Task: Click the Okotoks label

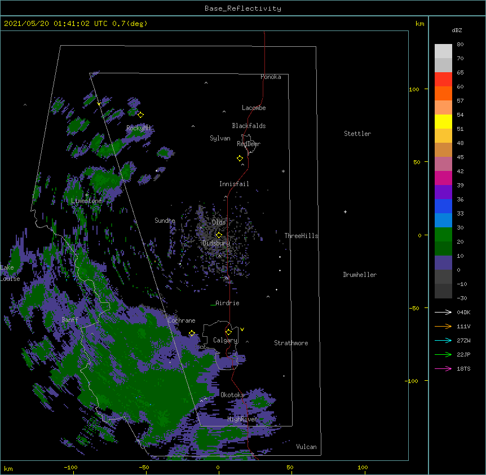Action: click(232, 395)
